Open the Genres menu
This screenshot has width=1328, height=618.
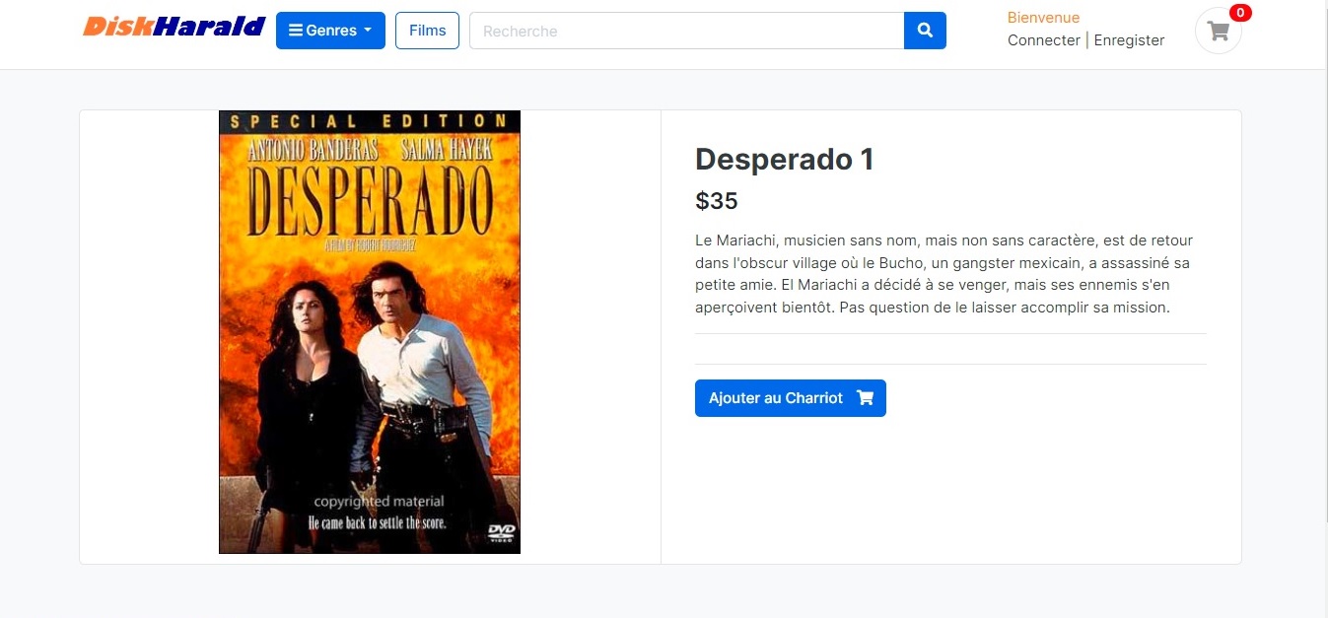[330, 31]
